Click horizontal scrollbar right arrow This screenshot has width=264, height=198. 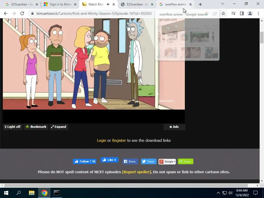pos(258,185)
